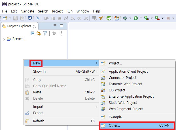
Task: Click Refresh in the context menu
Action: coord(61,121)
